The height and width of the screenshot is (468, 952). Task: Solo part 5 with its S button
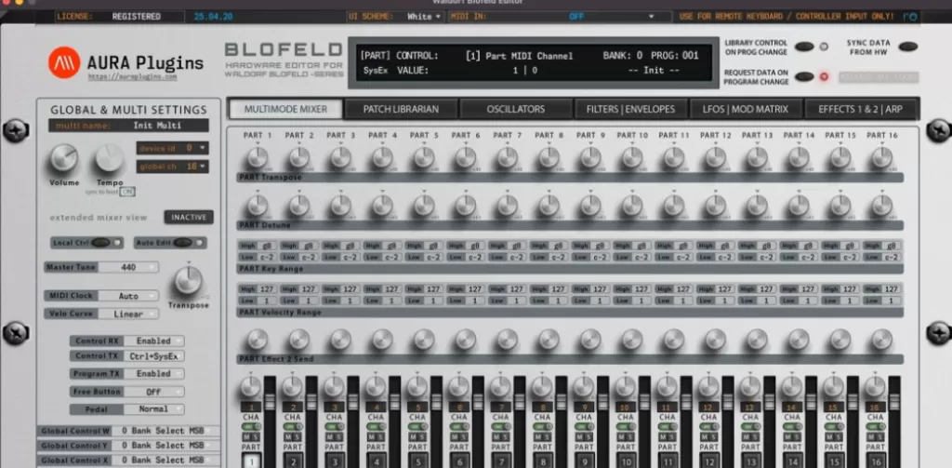(421, 437)
